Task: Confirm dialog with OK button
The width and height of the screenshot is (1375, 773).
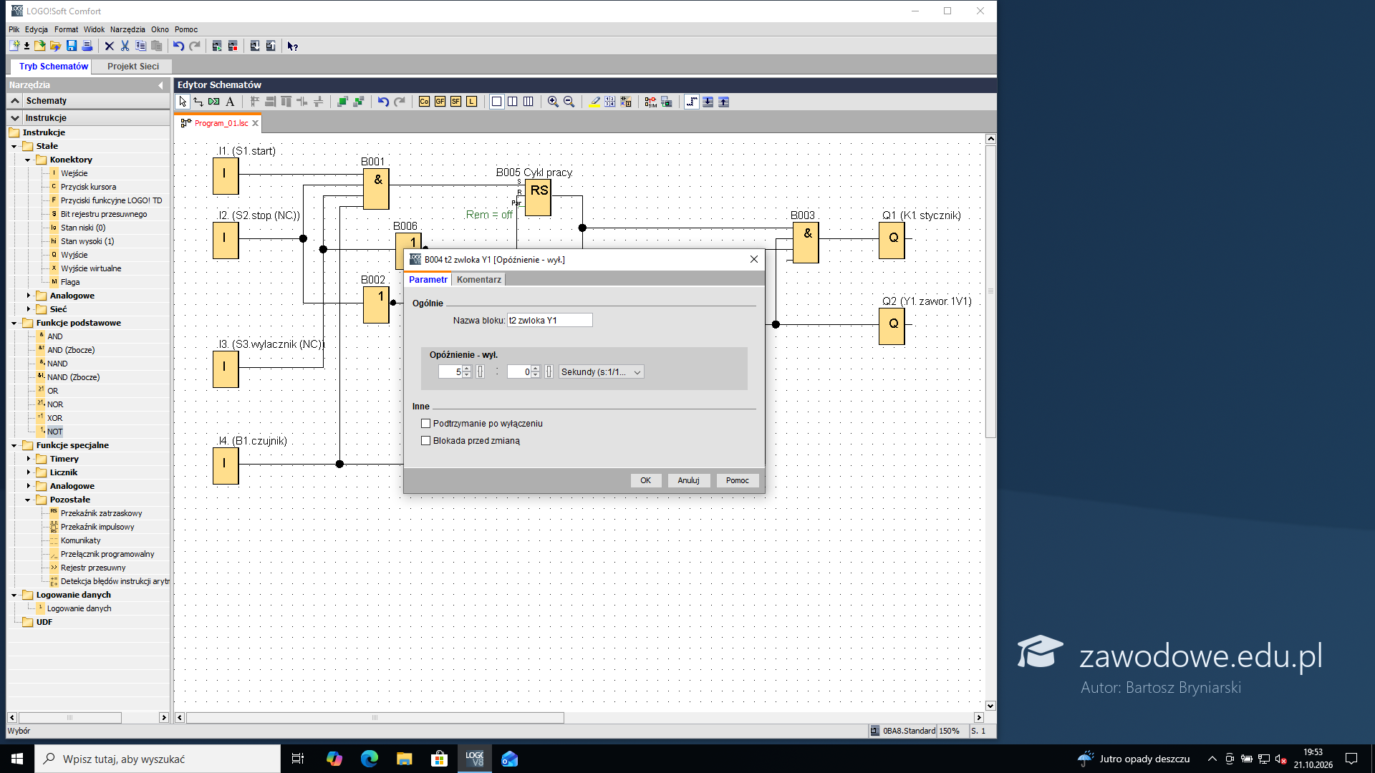Action: coord(645,480)
